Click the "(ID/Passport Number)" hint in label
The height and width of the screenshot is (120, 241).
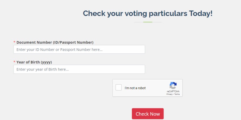[x=73, y=42]
